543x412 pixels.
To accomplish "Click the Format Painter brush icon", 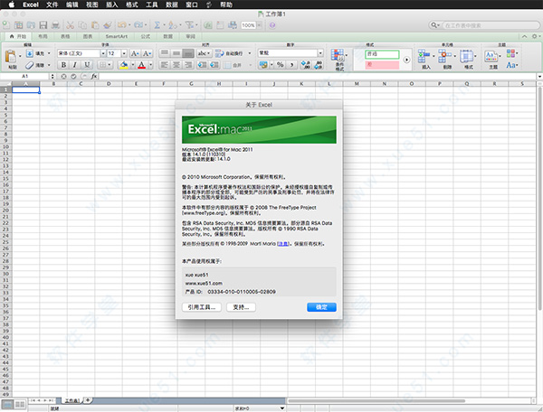I will (108, 25).
